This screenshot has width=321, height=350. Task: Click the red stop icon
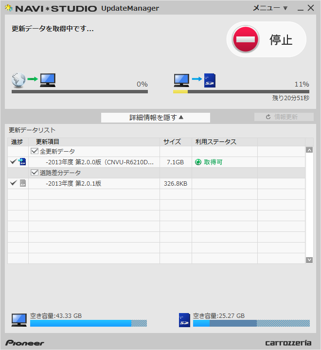[246, 39]
